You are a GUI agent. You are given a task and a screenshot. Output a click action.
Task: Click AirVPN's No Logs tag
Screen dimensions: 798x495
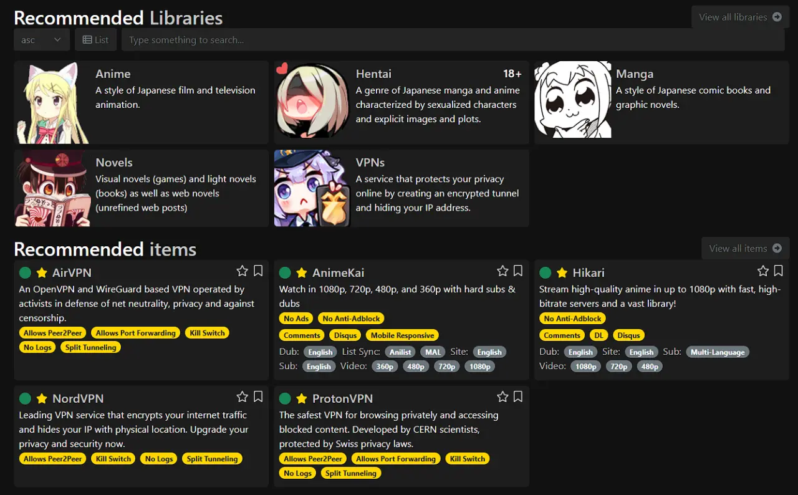[x=37, y=347]
